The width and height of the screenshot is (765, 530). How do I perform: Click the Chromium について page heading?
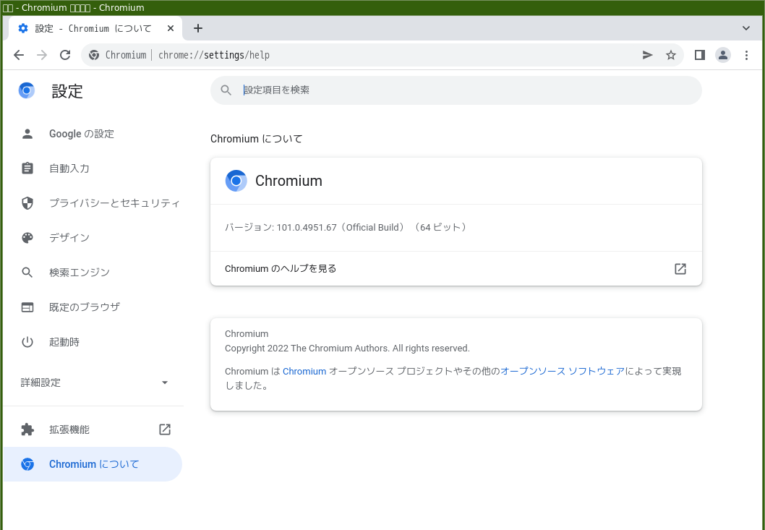point(256,139)
